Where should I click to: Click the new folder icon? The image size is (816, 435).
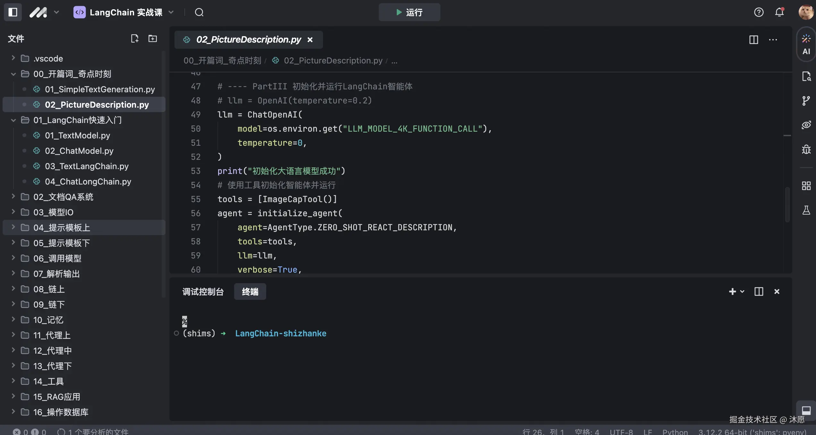click(153, 39)
